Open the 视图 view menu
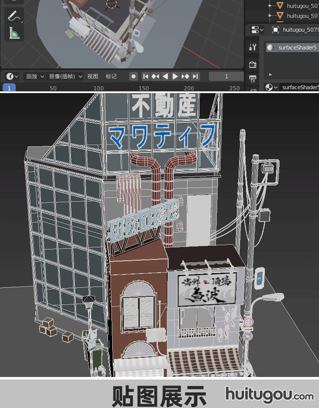The width and height of the screenshot is (319, 408). point(93,76)
